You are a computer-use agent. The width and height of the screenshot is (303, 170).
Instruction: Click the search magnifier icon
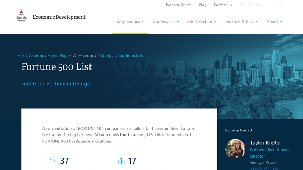(280, 5)
